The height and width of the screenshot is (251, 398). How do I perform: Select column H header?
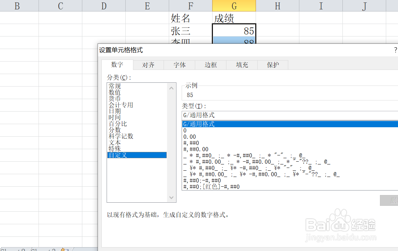(277, 6)
